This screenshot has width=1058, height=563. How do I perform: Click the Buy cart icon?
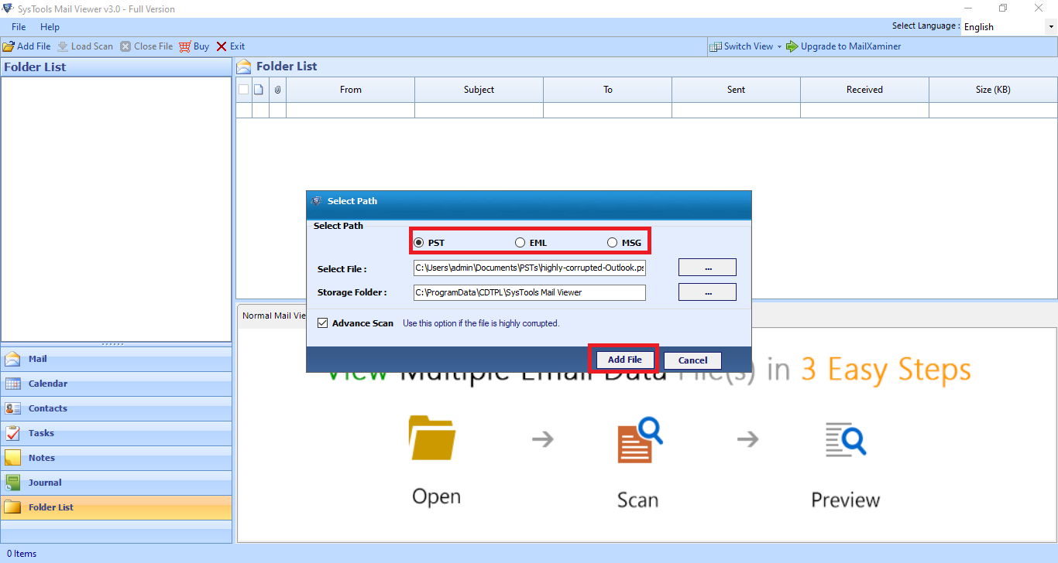(184, 46)
